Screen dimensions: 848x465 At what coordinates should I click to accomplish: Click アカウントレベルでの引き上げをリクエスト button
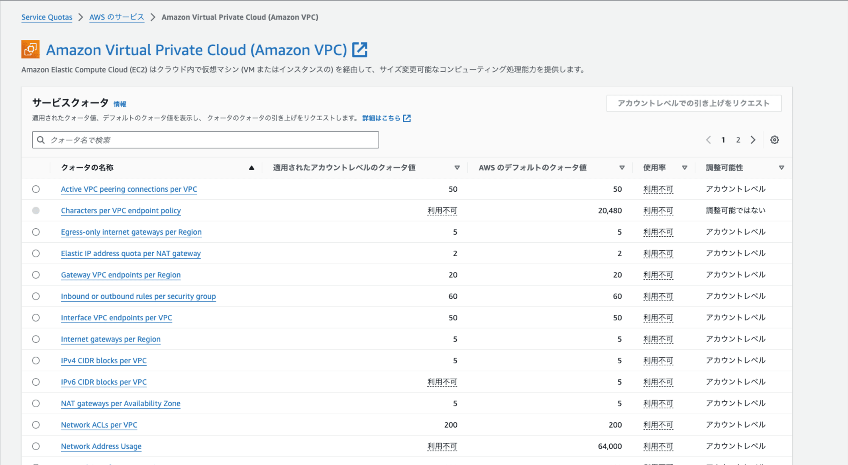pyautogui.click(x=694, y=103)
